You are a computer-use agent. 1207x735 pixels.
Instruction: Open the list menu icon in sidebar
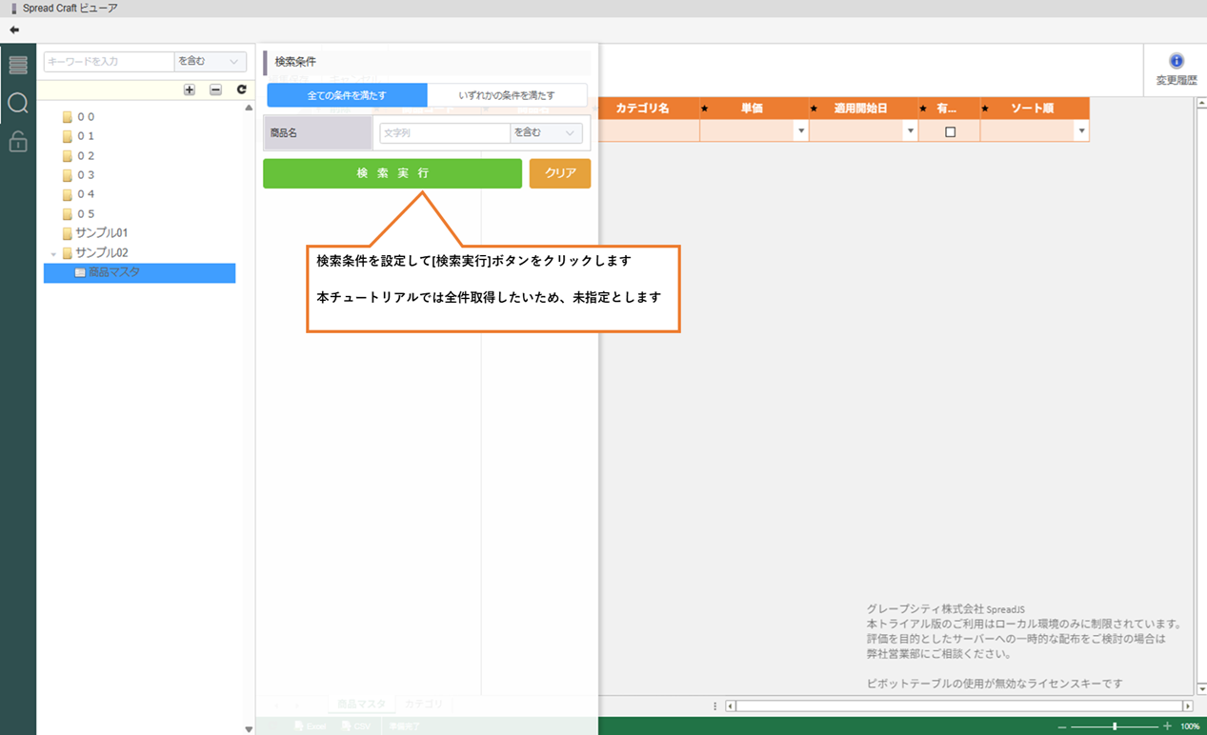(x=18, y=66)
